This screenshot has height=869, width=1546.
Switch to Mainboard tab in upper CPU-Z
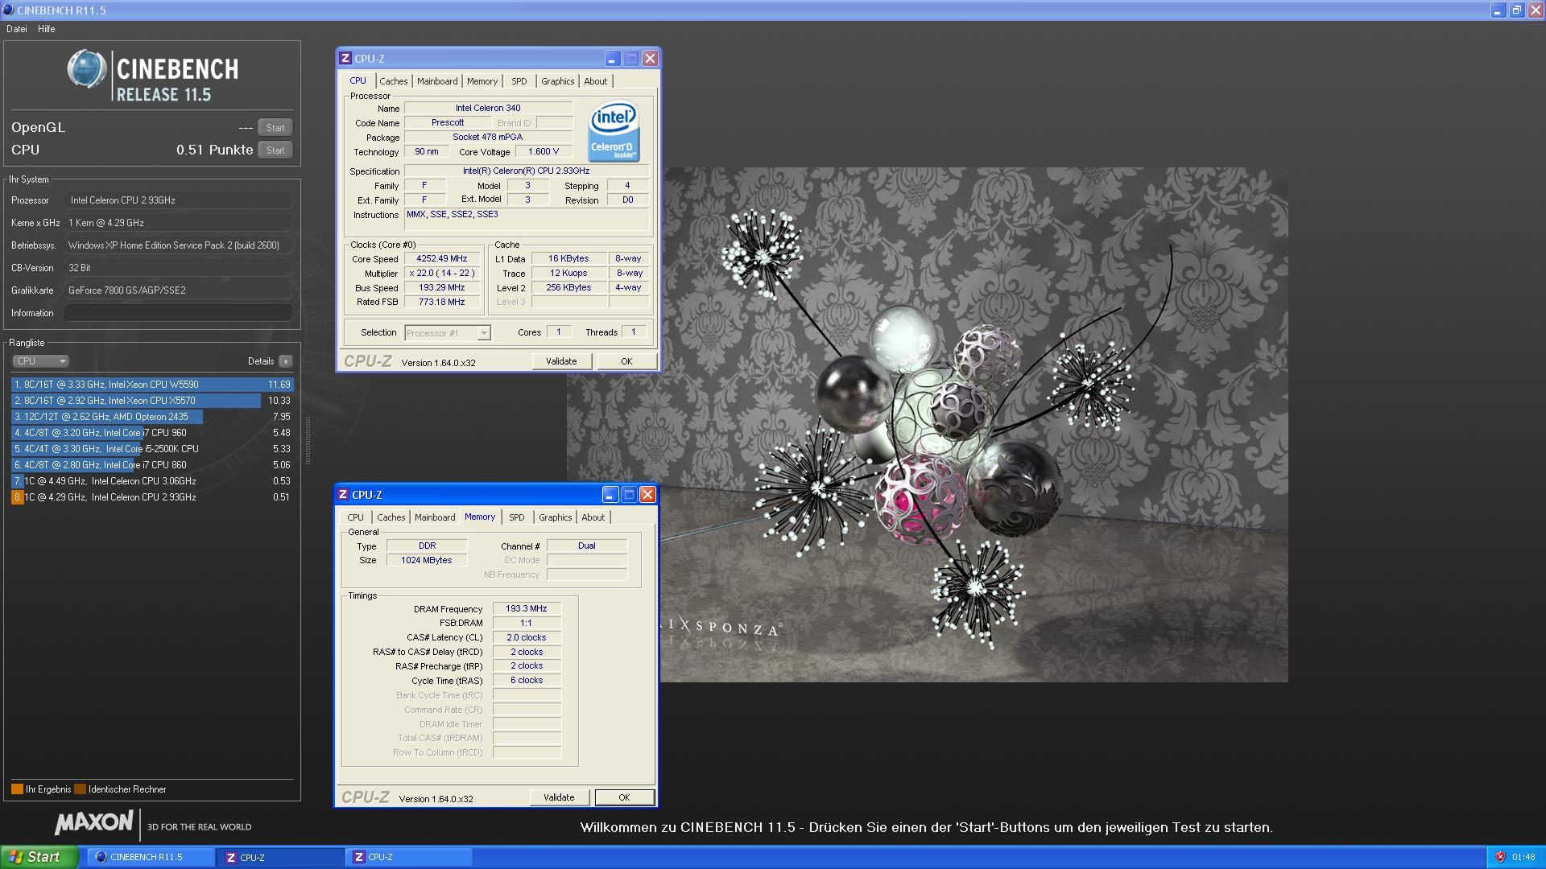point(437,81)
